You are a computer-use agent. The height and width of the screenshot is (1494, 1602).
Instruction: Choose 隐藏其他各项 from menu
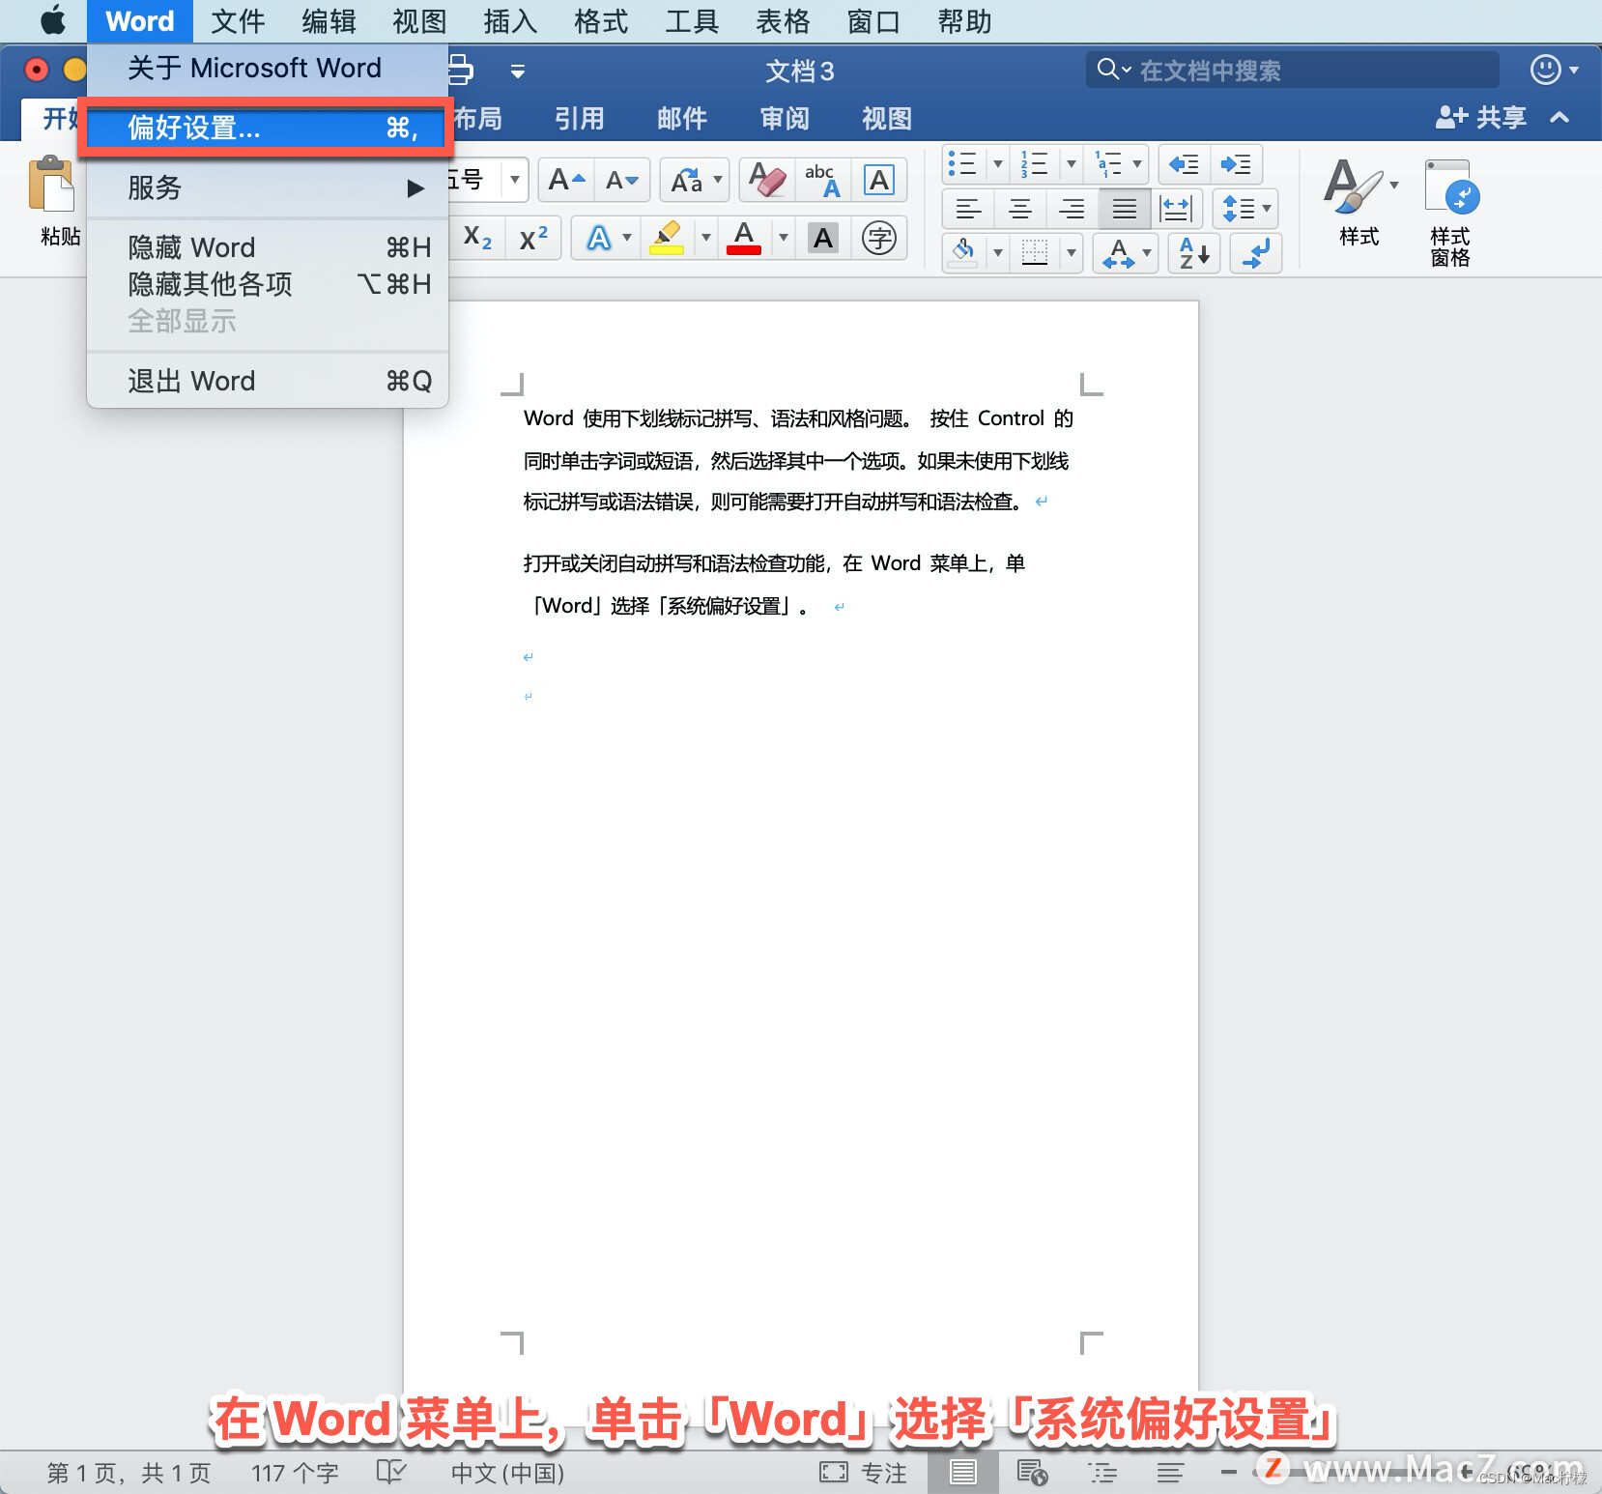coord(267,284)
